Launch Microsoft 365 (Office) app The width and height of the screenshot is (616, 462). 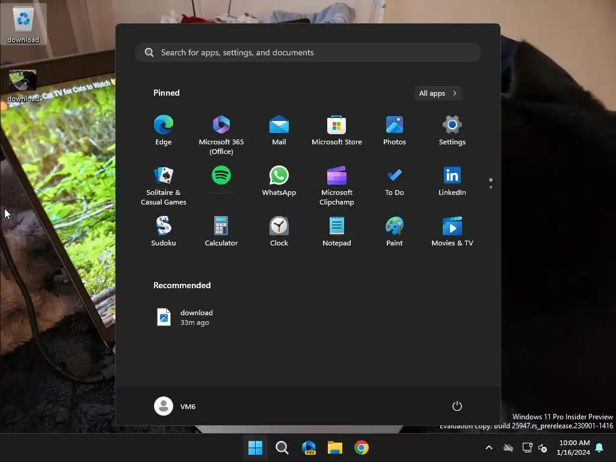pyautogui.click(x=221, y=135)
